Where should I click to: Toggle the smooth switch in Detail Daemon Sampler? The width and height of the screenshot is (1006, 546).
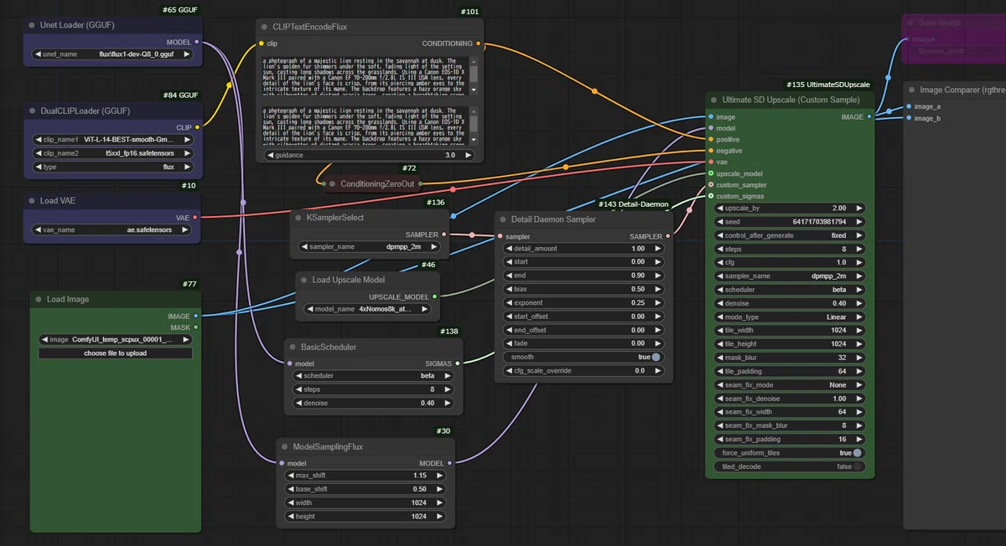coord(655,357)
